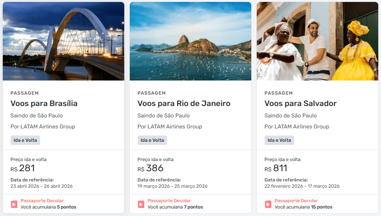Screen dimensions: 381x216
Task: Click Passaporte Decolar link earning 5 pontos
Action: pos(42,201)
